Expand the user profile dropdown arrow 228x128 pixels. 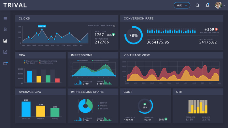[224, 6]
